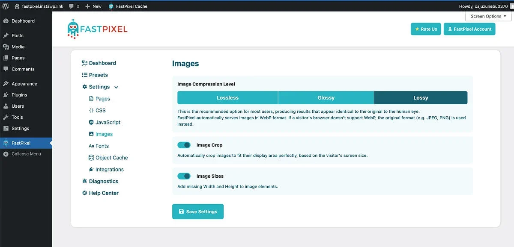Click the plus New item in the admin bar

(93, 6)
